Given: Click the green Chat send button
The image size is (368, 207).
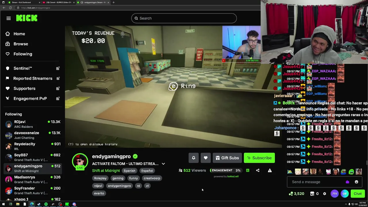Looking at the screenshot, I should [x=358, y=194].
